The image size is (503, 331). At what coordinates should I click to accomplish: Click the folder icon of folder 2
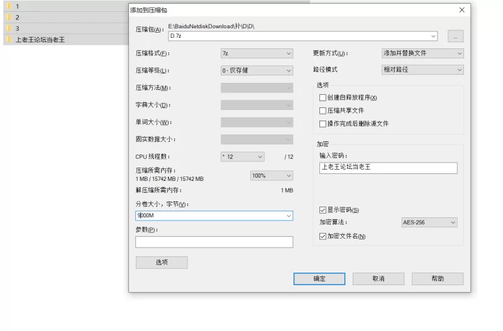(x=9, y=18)
